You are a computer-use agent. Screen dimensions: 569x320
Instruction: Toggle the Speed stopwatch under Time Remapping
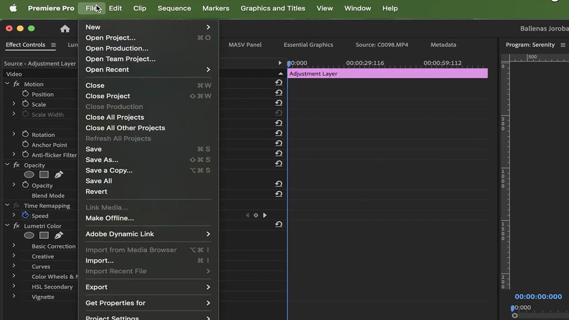point(25,216)
